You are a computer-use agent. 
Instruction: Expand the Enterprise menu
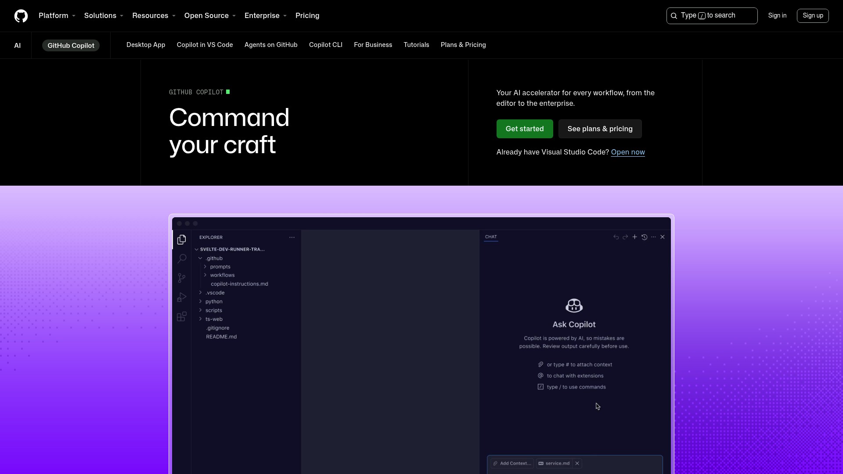coord(266,16)
